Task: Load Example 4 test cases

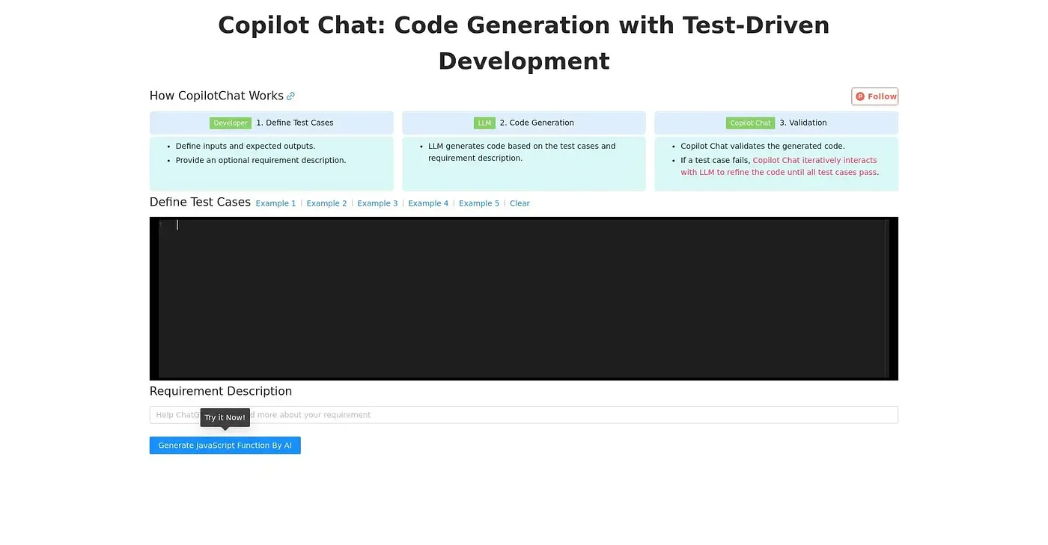Action: pos(428,203)
